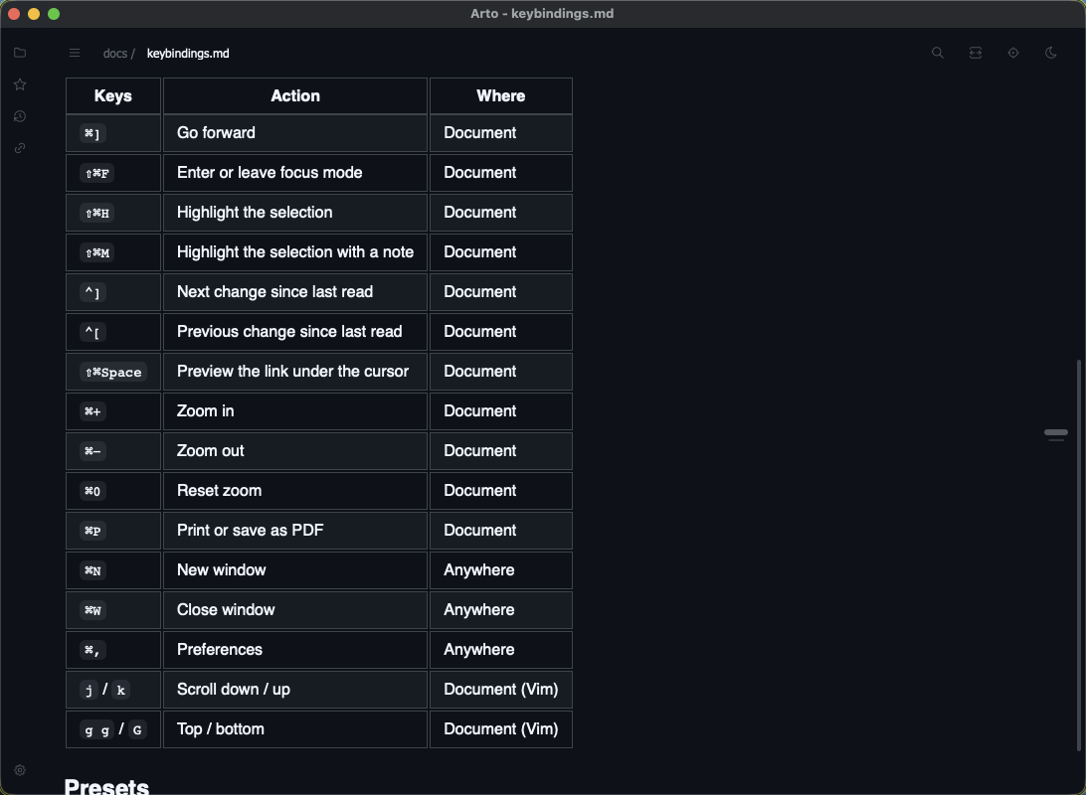
Task: Switch theme with the moon icon
Action: tap(1050, 53)
